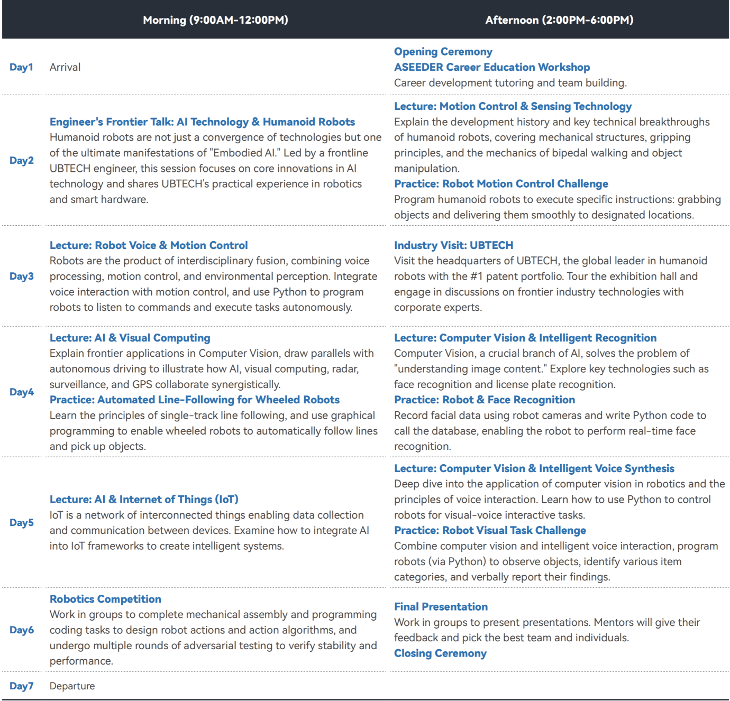Click Lecture: Motion Control & Sensing Technology
Viewport: 730px width, 701px height.
point(513,106)
